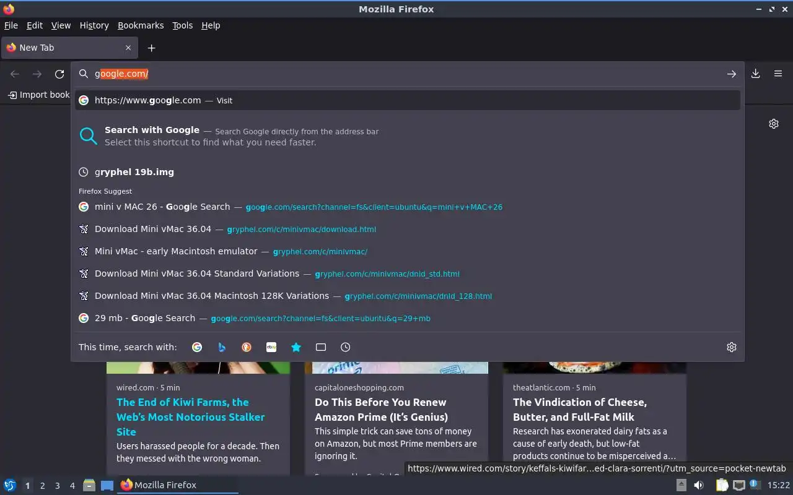This screenshot has height=495, width=793.
Task: Open the History menu
Action: (94, 25)
